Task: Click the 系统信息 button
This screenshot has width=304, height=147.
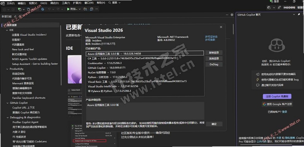Action: (214, 59)
